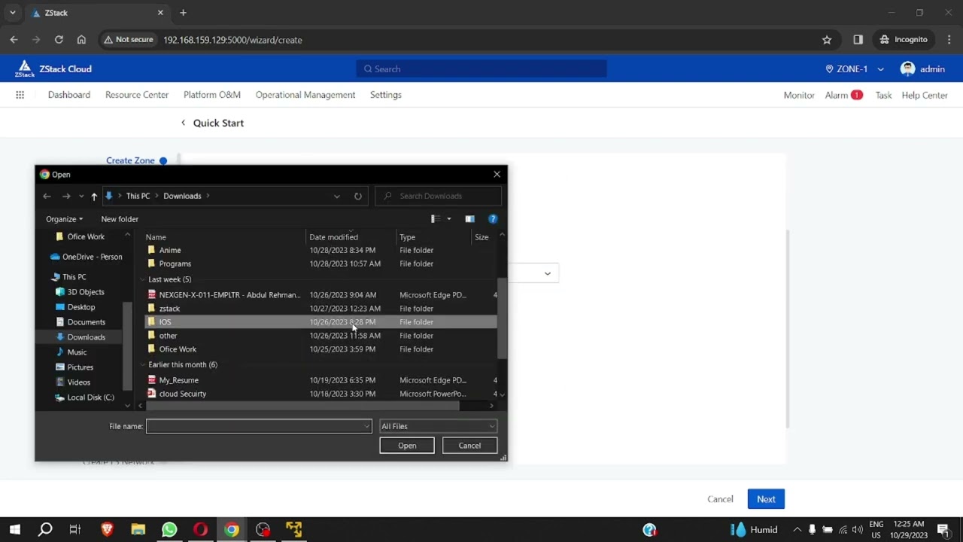Open the apps grid menu icon
The image size is (963, 542).
pos(20,95)
